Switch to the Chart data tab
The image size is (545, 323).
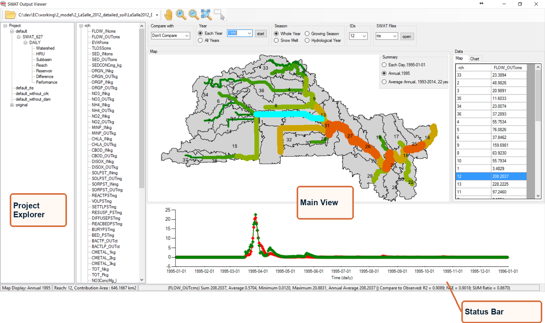click(475, 59)
